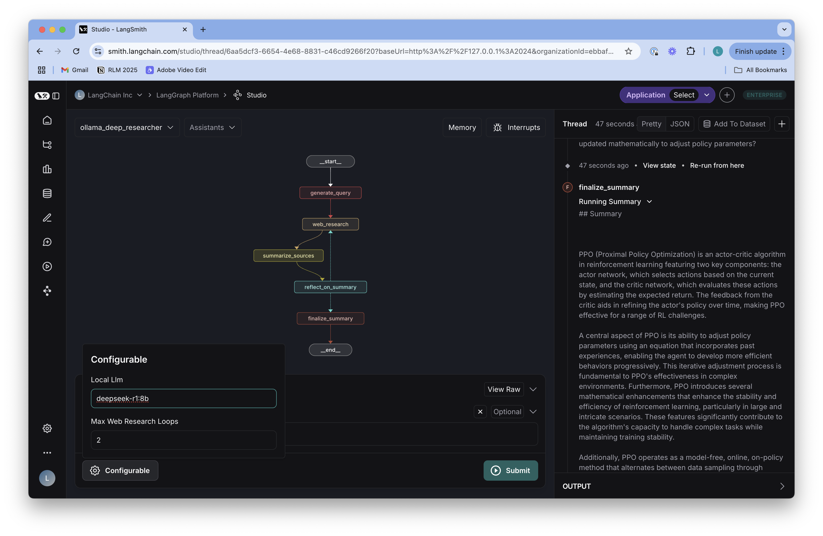Open the RLM 2025 bookmark
The height and width of the screenshot is (536, 823).
click(x=117, y=70)
